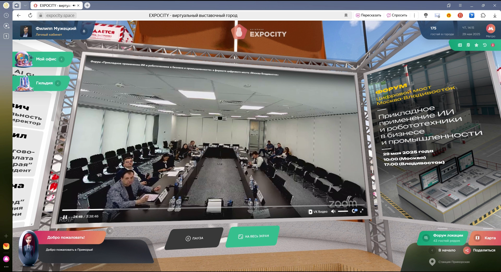501x272 pixels.
Task: Mute the video player sound
Action: tap(333, 211)
